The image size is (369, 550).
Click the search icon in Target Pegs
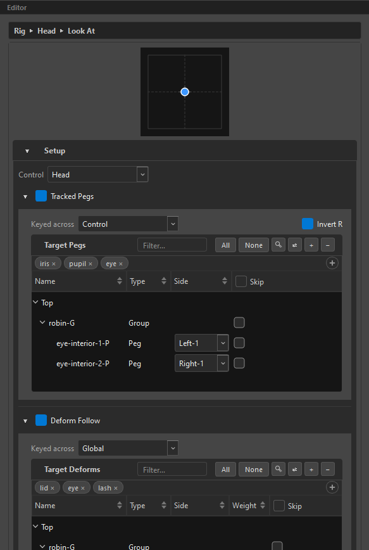[278, 245]
